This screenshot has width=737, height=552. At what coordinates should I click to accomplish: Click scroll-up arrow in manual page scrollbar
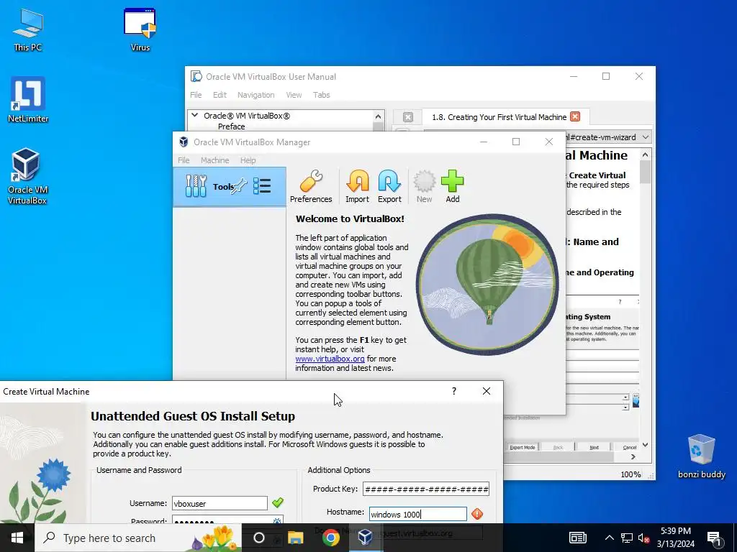646,155
